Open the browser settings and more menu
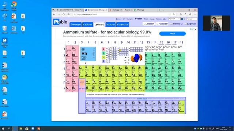Image resolution: width=234 pixels, height=131 pixels. (195, 15)
